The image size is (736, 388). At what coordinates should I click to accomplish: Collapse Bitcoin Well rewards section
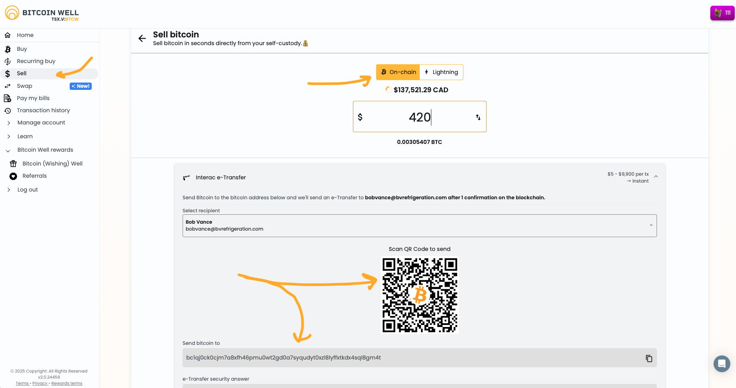click(45, 150)
